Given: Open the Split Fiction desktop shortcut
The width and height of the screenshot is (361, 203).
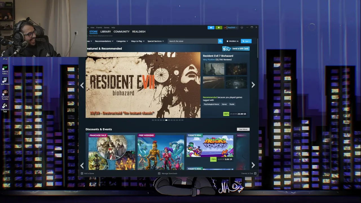Looking at the screenshot, I should click(5, 81).
